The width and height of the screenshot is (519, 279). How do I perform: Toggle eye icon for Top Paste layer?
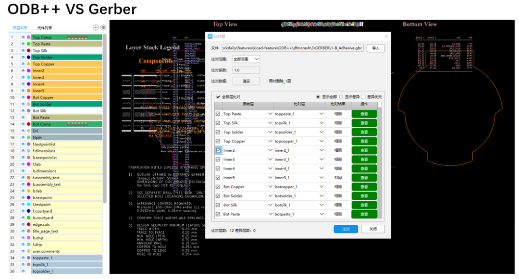click(x=23, y=44)
